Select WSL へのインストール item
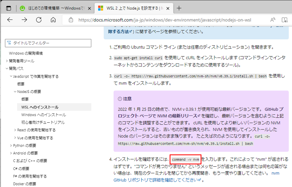Screen dimensions: 292x187 pos(54,107)
